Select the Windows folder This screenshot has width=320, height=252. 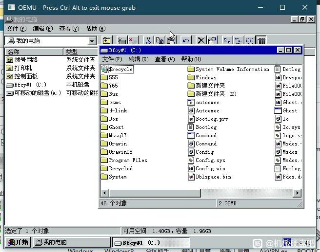coord(202,77)
